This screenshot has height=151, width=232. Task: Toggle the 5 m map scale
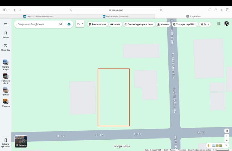pos(221,150)
